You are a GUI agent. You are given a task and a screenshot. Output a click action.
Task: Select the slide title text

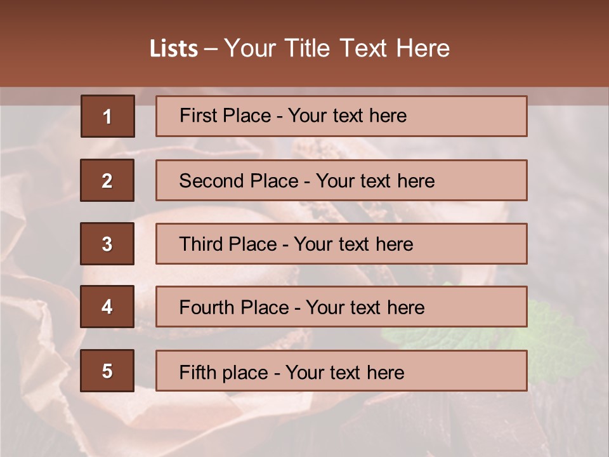tap(299, 48)
